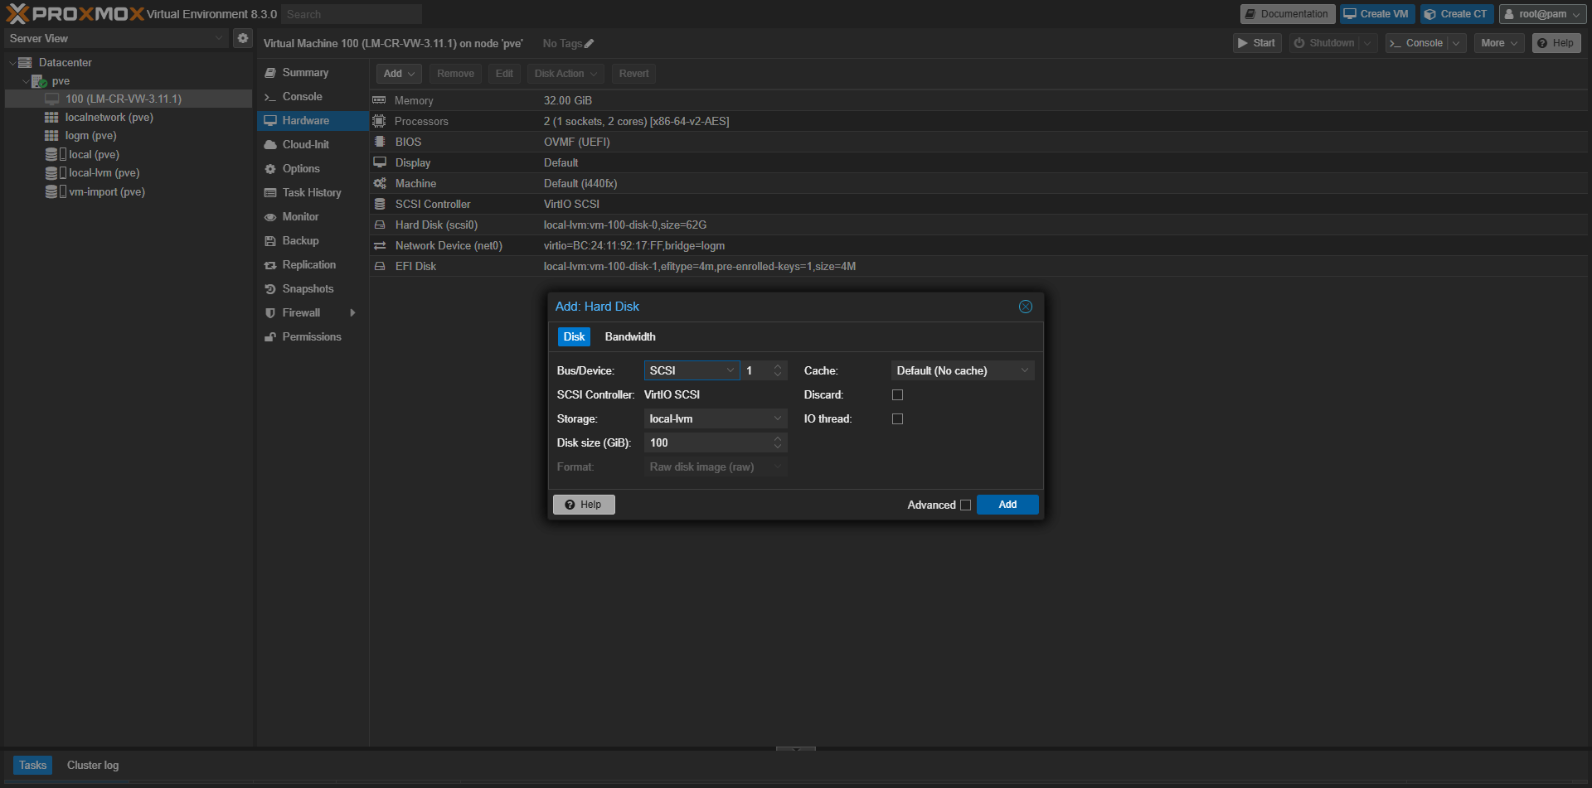Viewport: 1592px width, 788px height.
Task: Expand the Storage dropdown showing local-lvm
Action: 715,419
